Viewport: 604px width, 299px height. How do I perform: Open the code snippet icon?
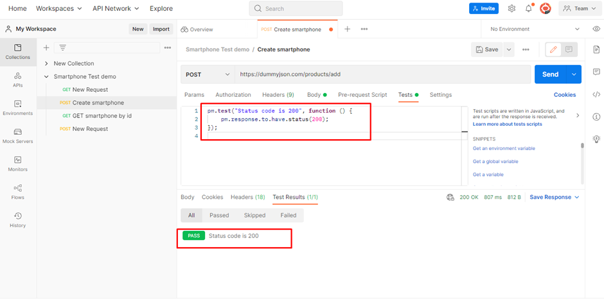(x=596, y=94)
